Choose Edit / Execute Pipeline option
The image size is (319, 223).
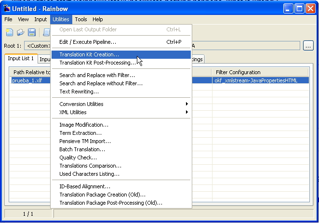point(88,42)
